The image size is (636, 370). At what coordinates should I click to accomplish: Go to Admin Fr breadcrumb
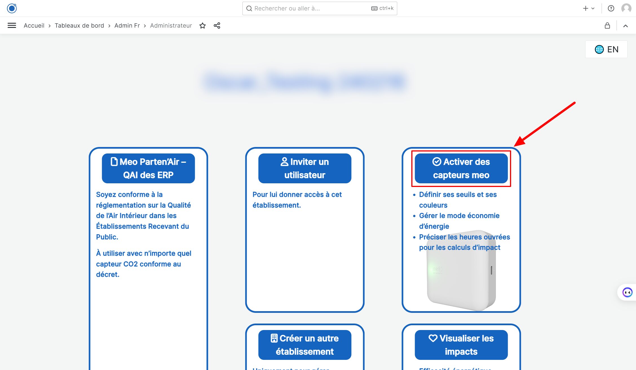point(127,26)
